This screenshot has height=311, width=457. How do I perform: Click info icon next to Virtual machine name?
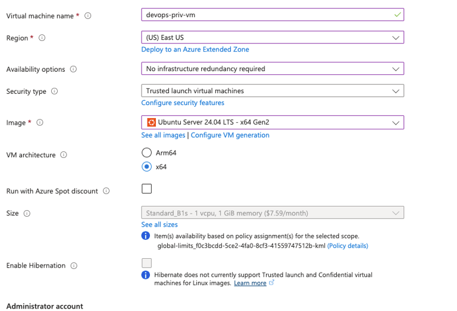tap(88, 16)
